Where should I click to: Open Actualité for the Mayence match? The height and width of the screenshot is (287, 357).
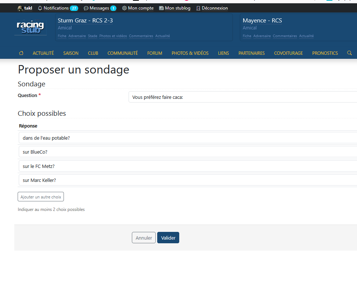[x=306, y=36]
